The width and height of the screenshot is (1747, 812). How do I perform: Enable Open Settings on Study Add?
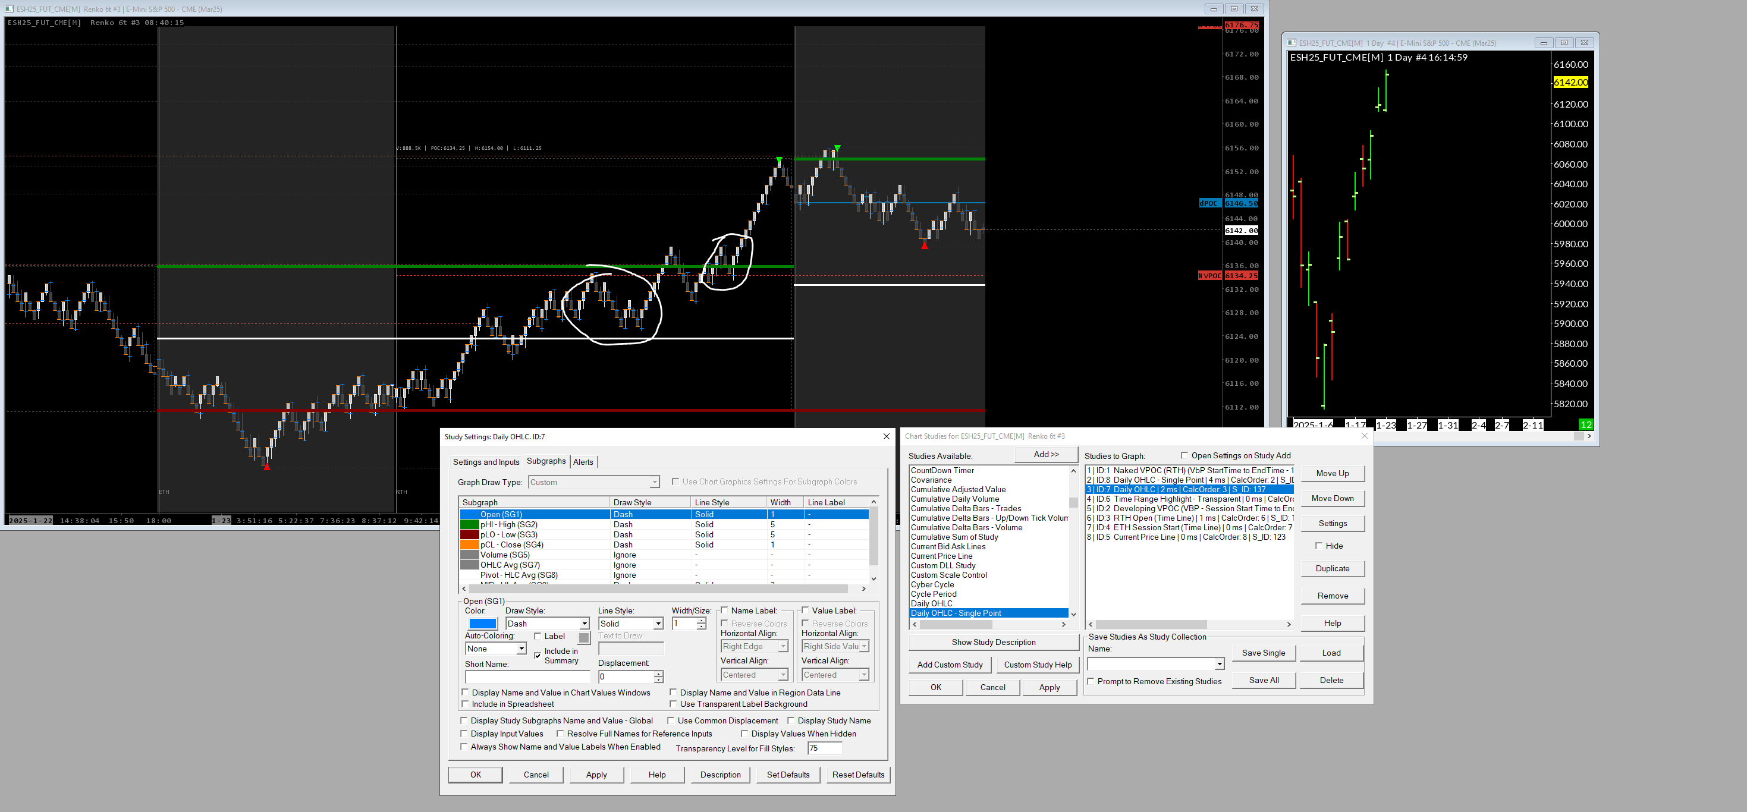point(1184,455)
